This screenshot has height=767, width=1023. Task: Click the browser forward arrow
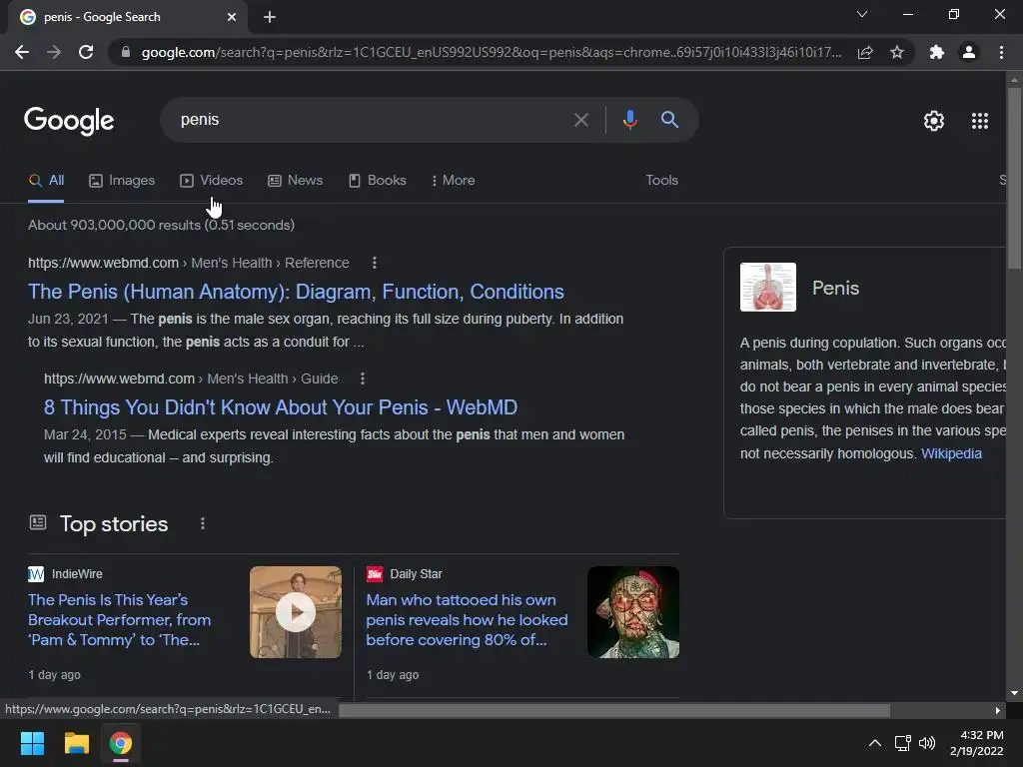pos(54,52)
